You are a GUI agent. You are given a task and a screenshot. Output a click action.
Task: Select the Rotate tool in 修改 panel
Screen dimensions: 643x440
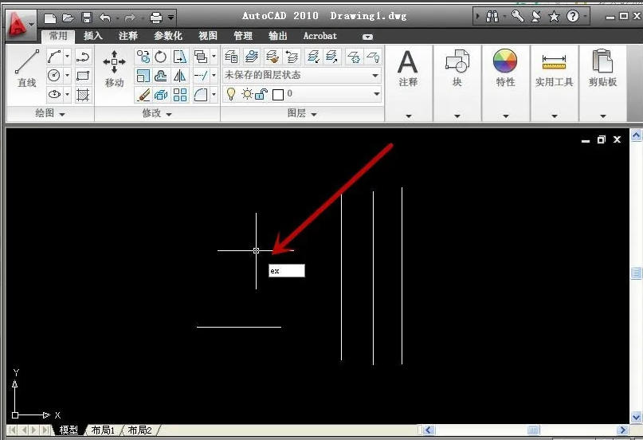(161, 56)
